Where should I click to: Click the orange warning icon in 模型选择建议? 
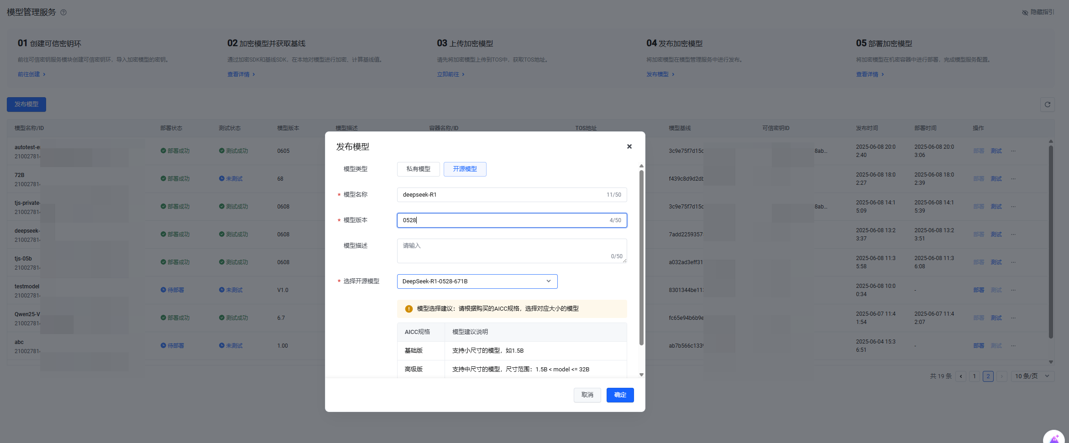point(409,309)
